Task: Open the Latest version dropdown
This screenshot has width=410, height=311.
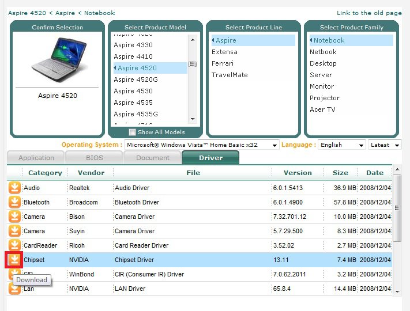Action: point(385,145)
